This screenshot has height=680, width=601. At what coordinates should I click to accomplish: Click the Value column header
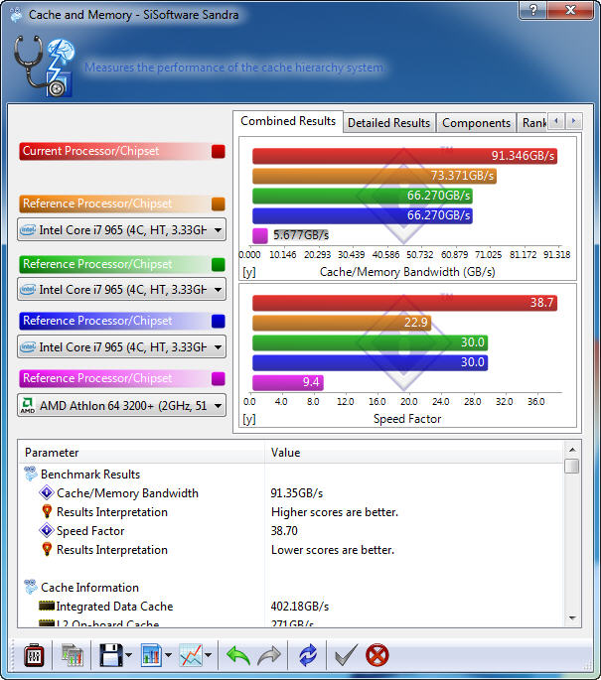[414, 453]
